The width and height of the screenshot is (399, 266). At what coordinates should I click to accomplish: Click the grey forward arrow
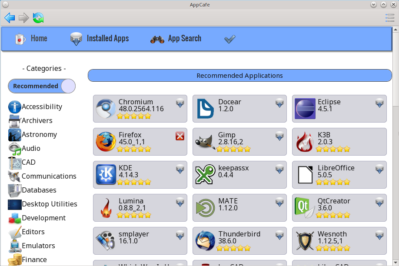[24, 18]
